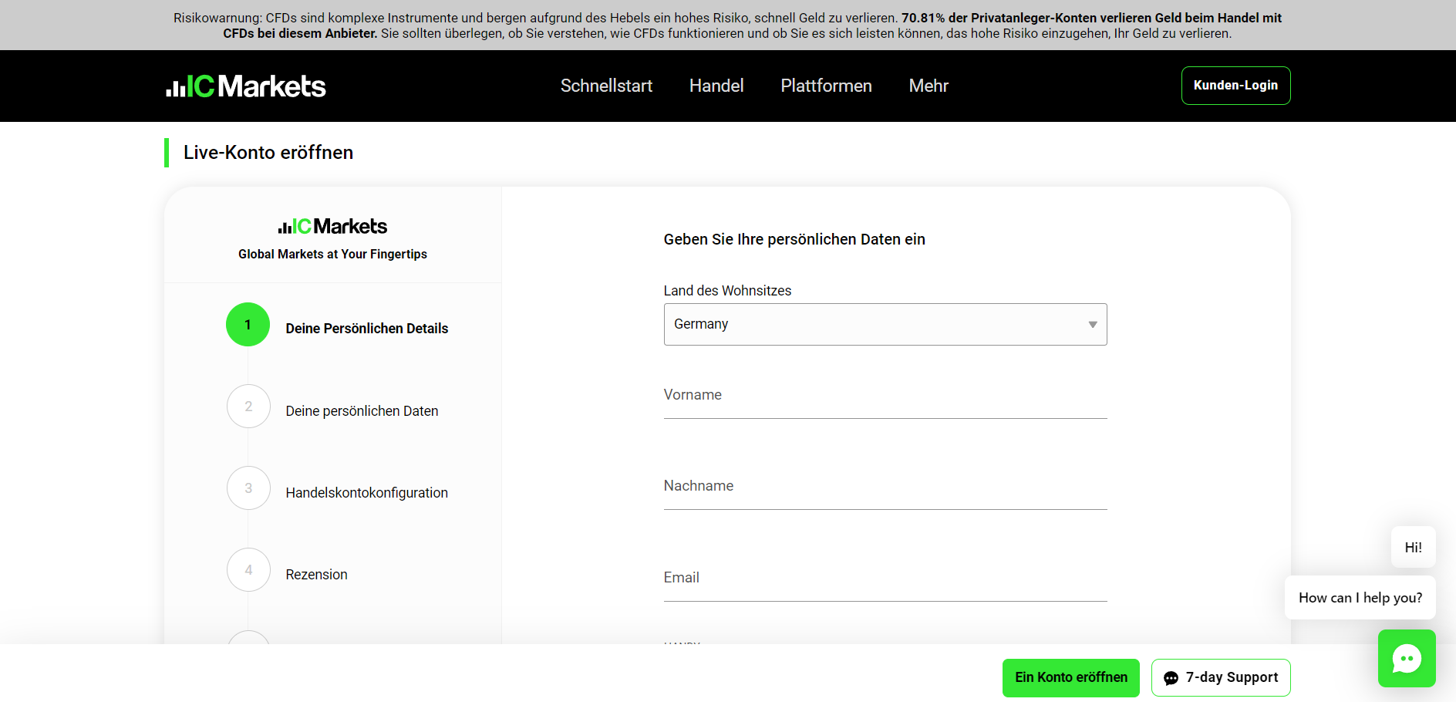Viewport: 1456px width, 702px height.
Task: Open the Schnellstart menu
Action: (606, 86)
